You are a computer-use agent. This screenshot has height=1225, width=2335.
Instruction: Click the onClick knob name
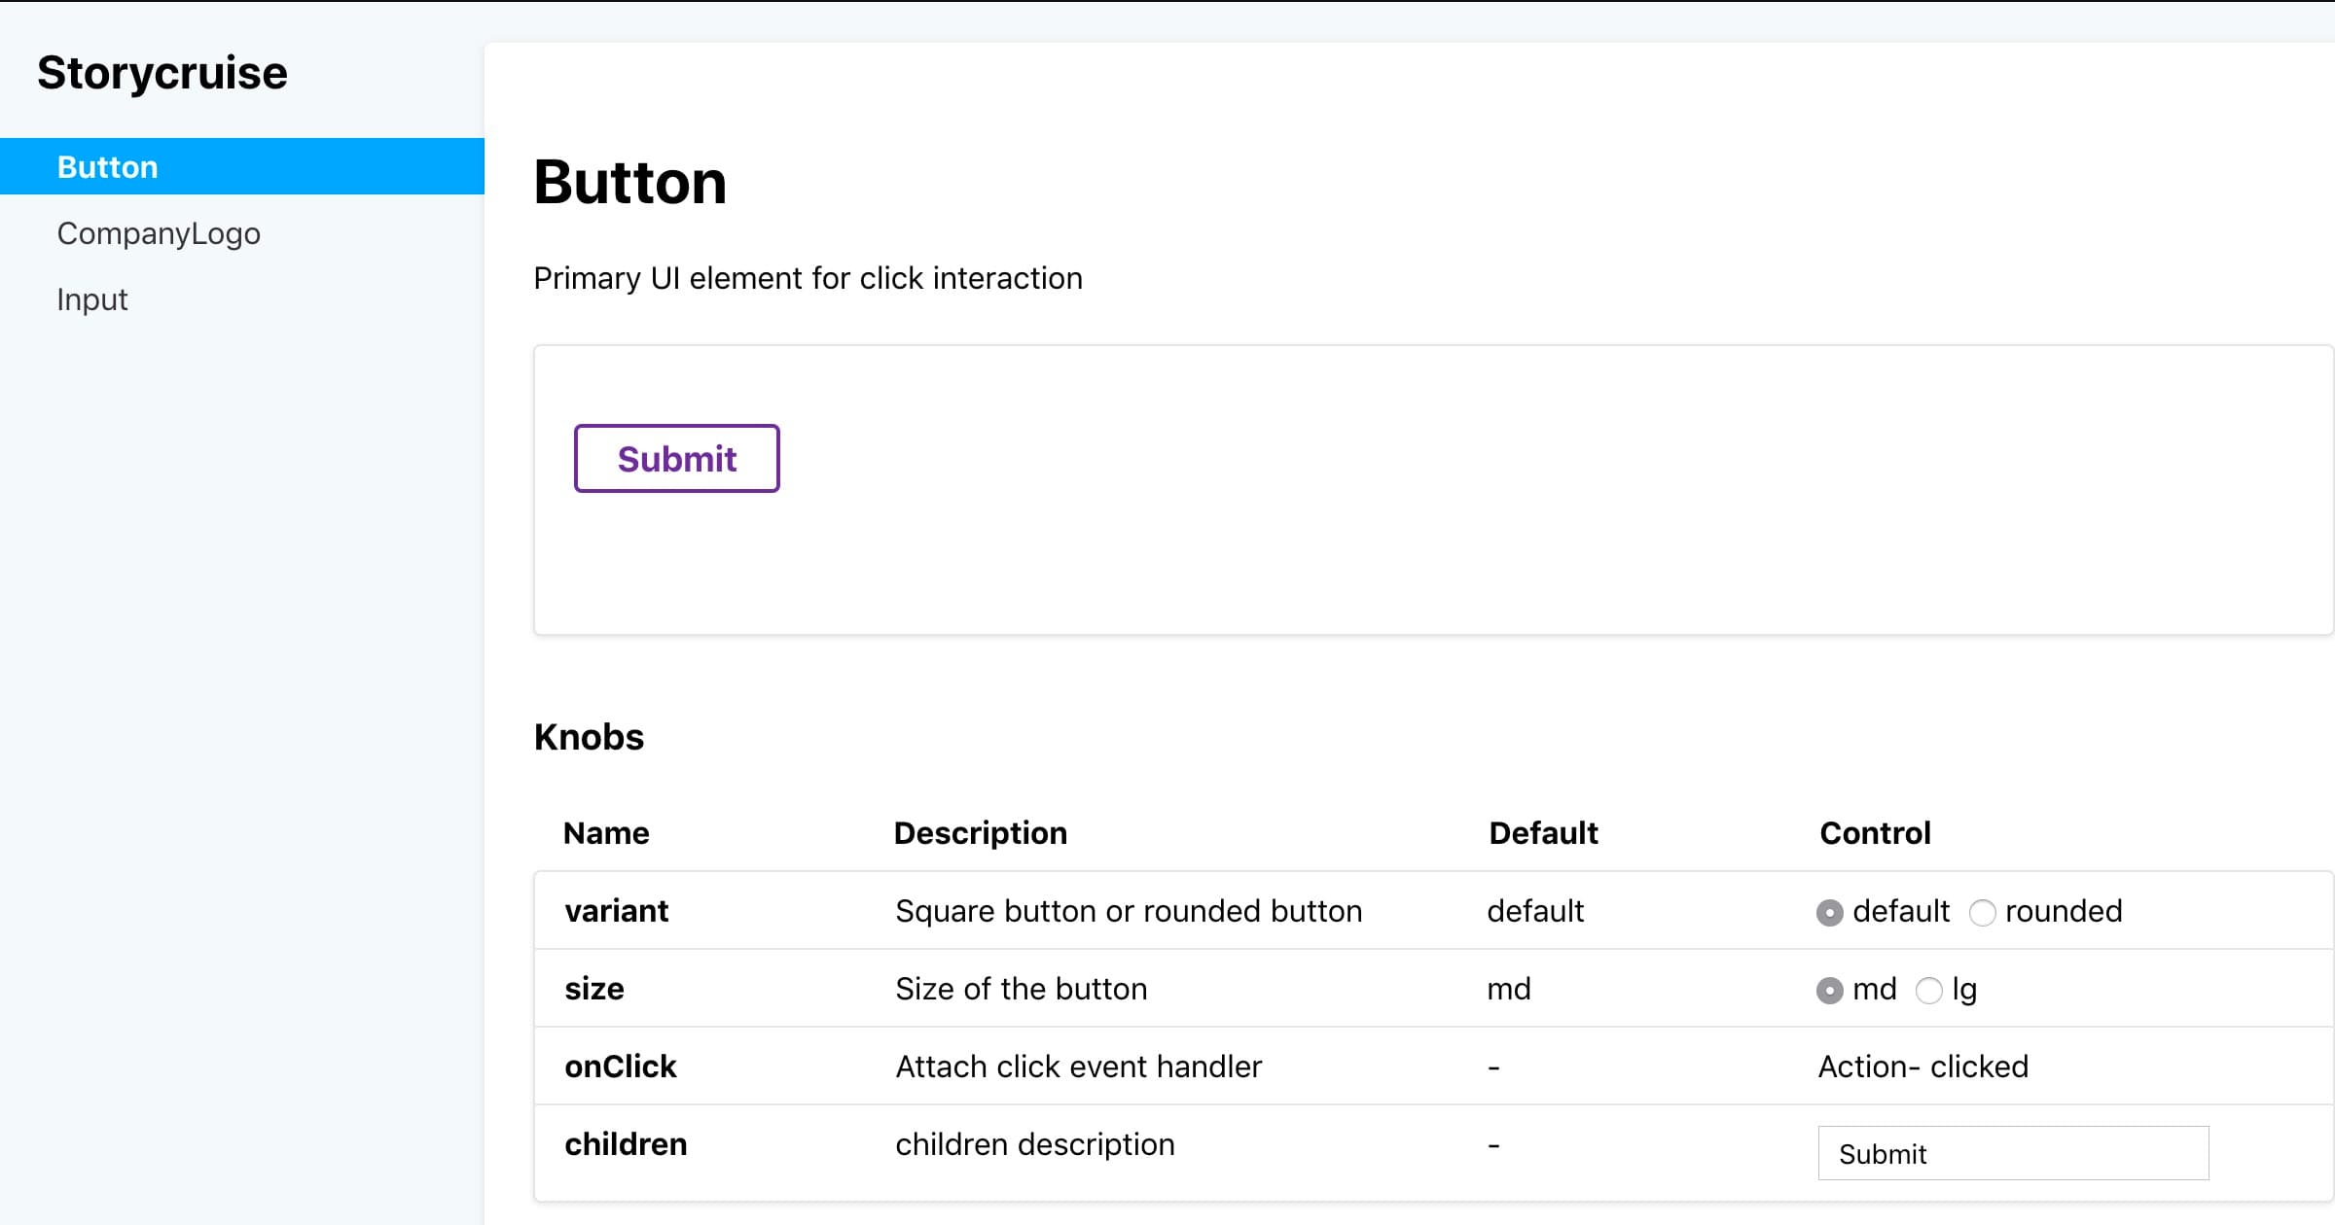620,1067
